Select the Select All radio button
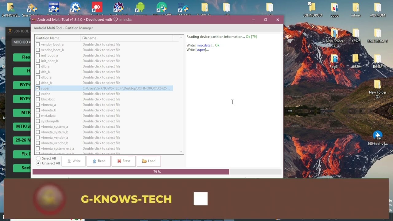Viewport: 393px width, 221px height. [38, 158]
